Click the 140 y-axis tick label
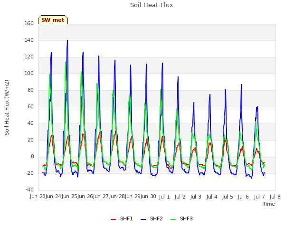This screenshot has width=304, height=228. pos(29,40)
